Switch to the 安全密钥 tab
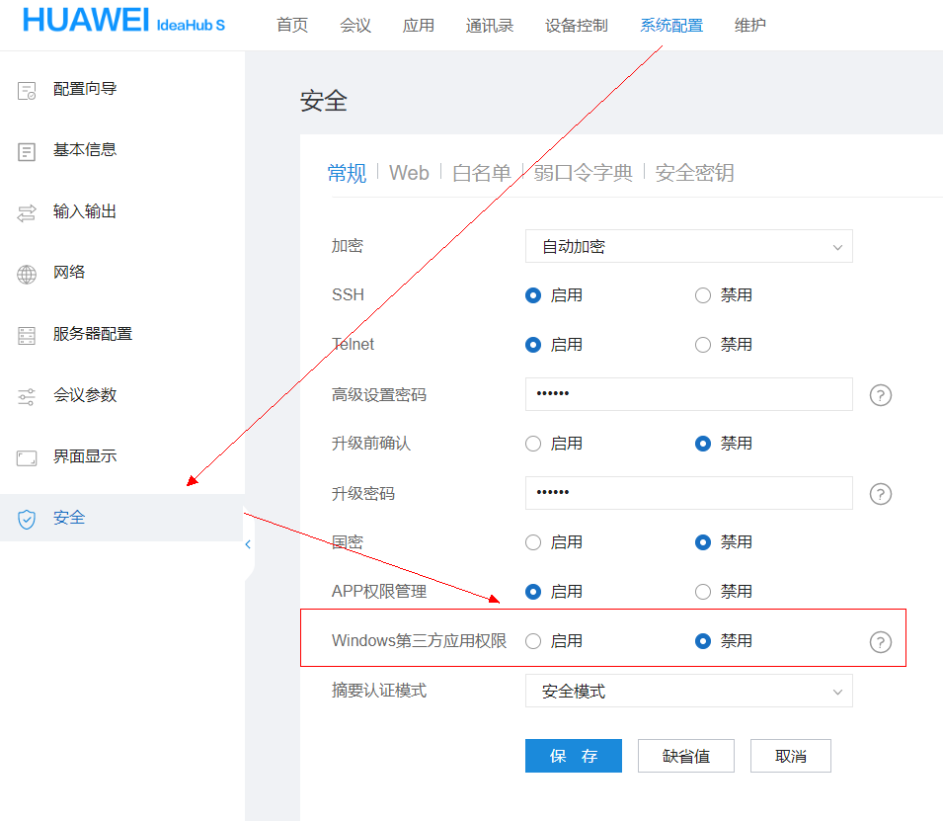This screenshot has height=821, width=943. (694, 173)
